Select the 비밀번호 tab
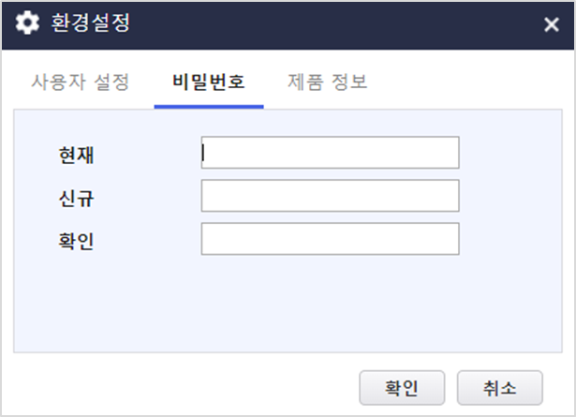The height and width of the screenshot is (417, 576). [x=209, y=82]
